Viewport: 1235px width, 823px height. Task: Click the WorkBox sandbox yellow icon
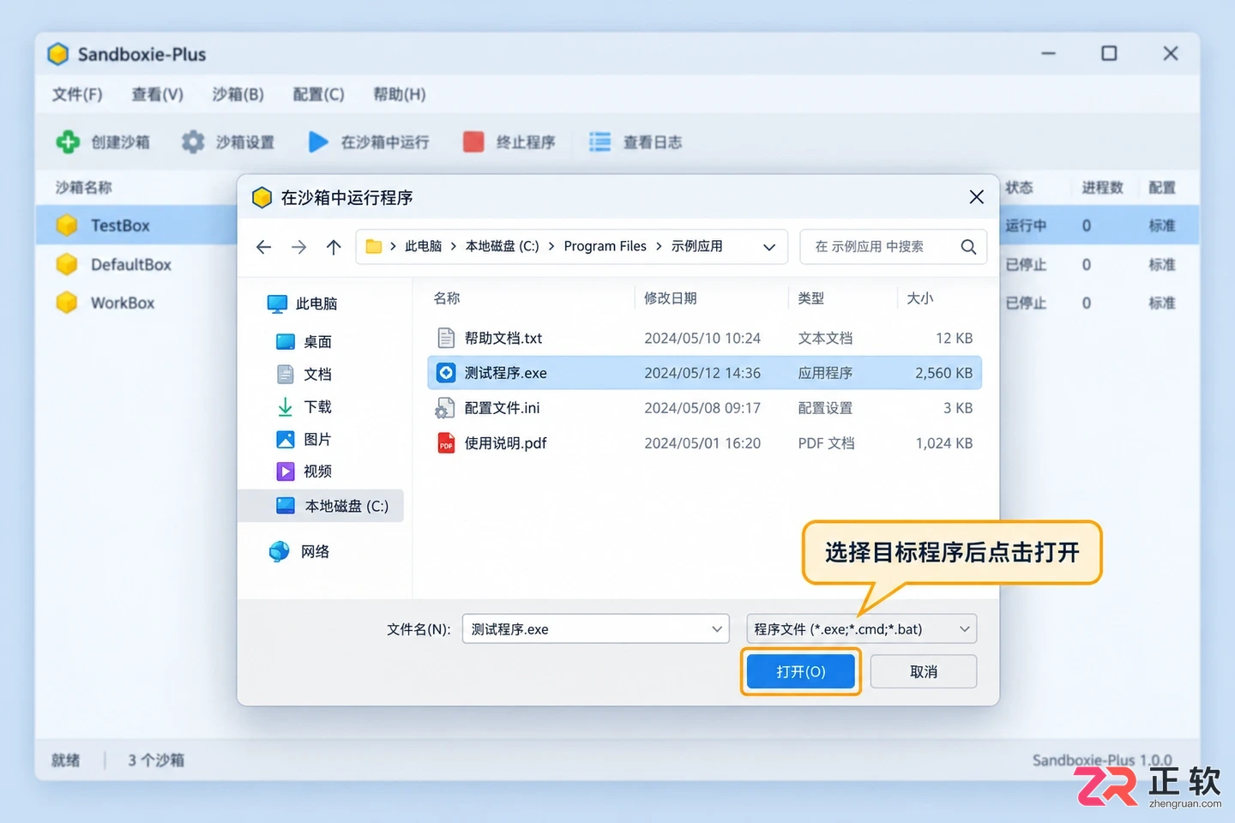coord(67,303)
